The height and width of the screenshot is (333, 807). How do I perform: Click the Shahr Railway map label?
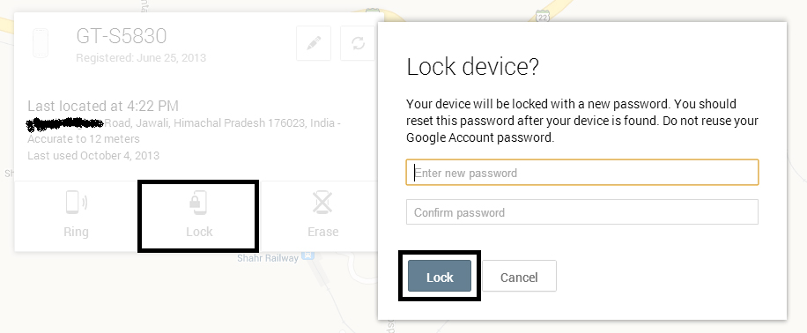click(x=268, y=258)
